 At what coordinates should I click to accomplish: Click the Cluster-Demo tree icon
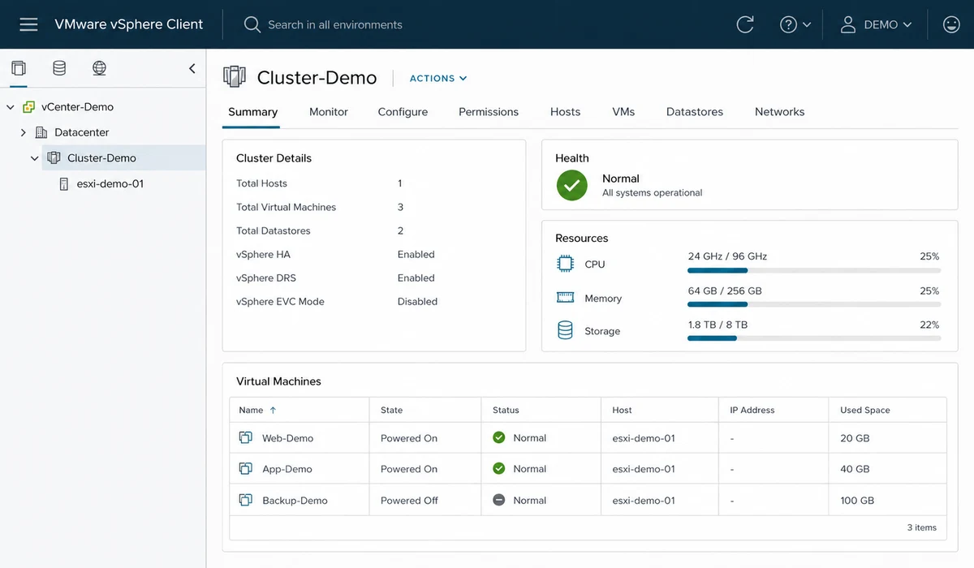click(x=54, y=158)
